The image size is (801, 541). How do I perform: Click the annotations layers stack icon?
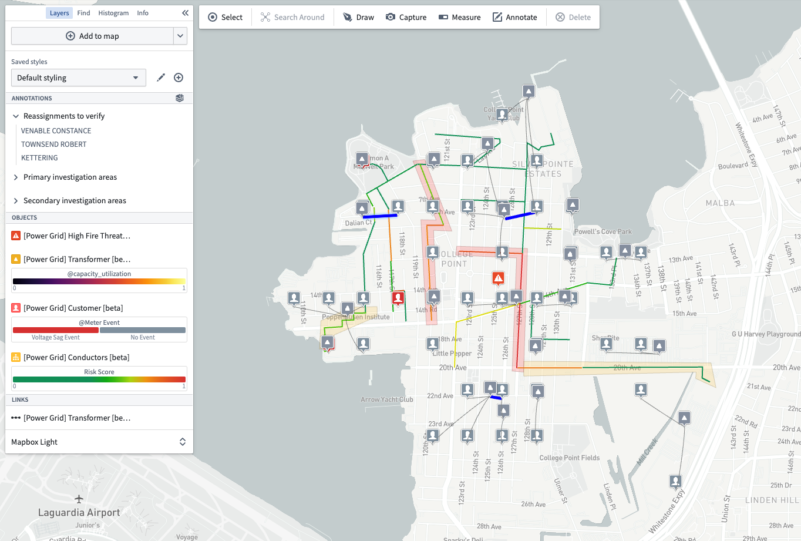click(x=180, y=98)
